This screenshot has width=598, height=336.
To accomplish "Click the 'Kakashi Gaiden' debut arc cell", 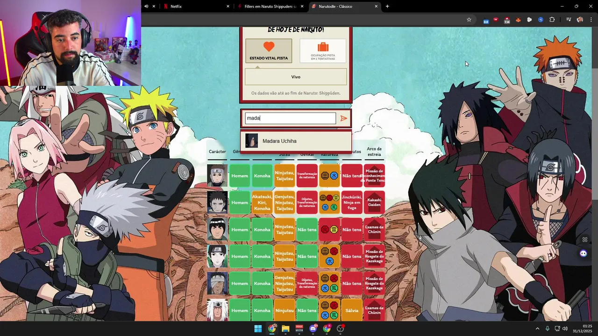I will (x=374, y=203).
